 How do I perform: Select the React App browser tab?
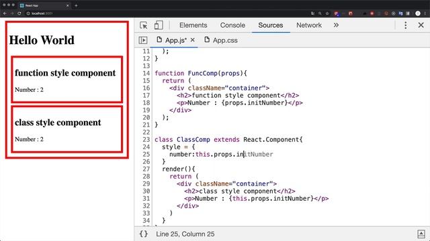[44, 5]
